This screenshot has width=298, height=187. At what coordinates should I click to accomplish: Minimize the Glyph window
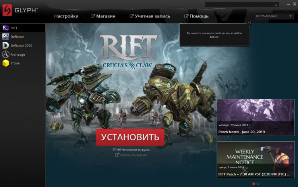click(288, 4)
